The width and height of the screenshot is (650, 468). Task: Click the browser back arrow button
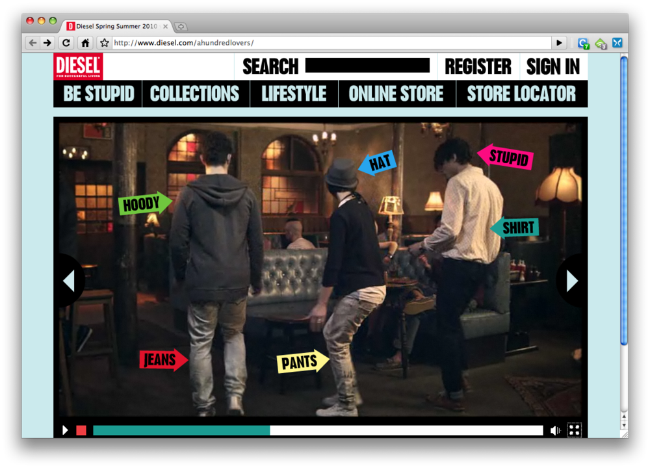pos(32,43)
